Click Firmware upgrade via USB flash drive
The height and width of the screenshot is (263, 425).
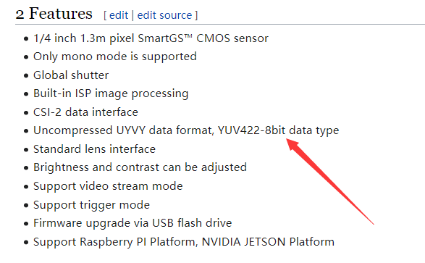[x=132, y=223]
